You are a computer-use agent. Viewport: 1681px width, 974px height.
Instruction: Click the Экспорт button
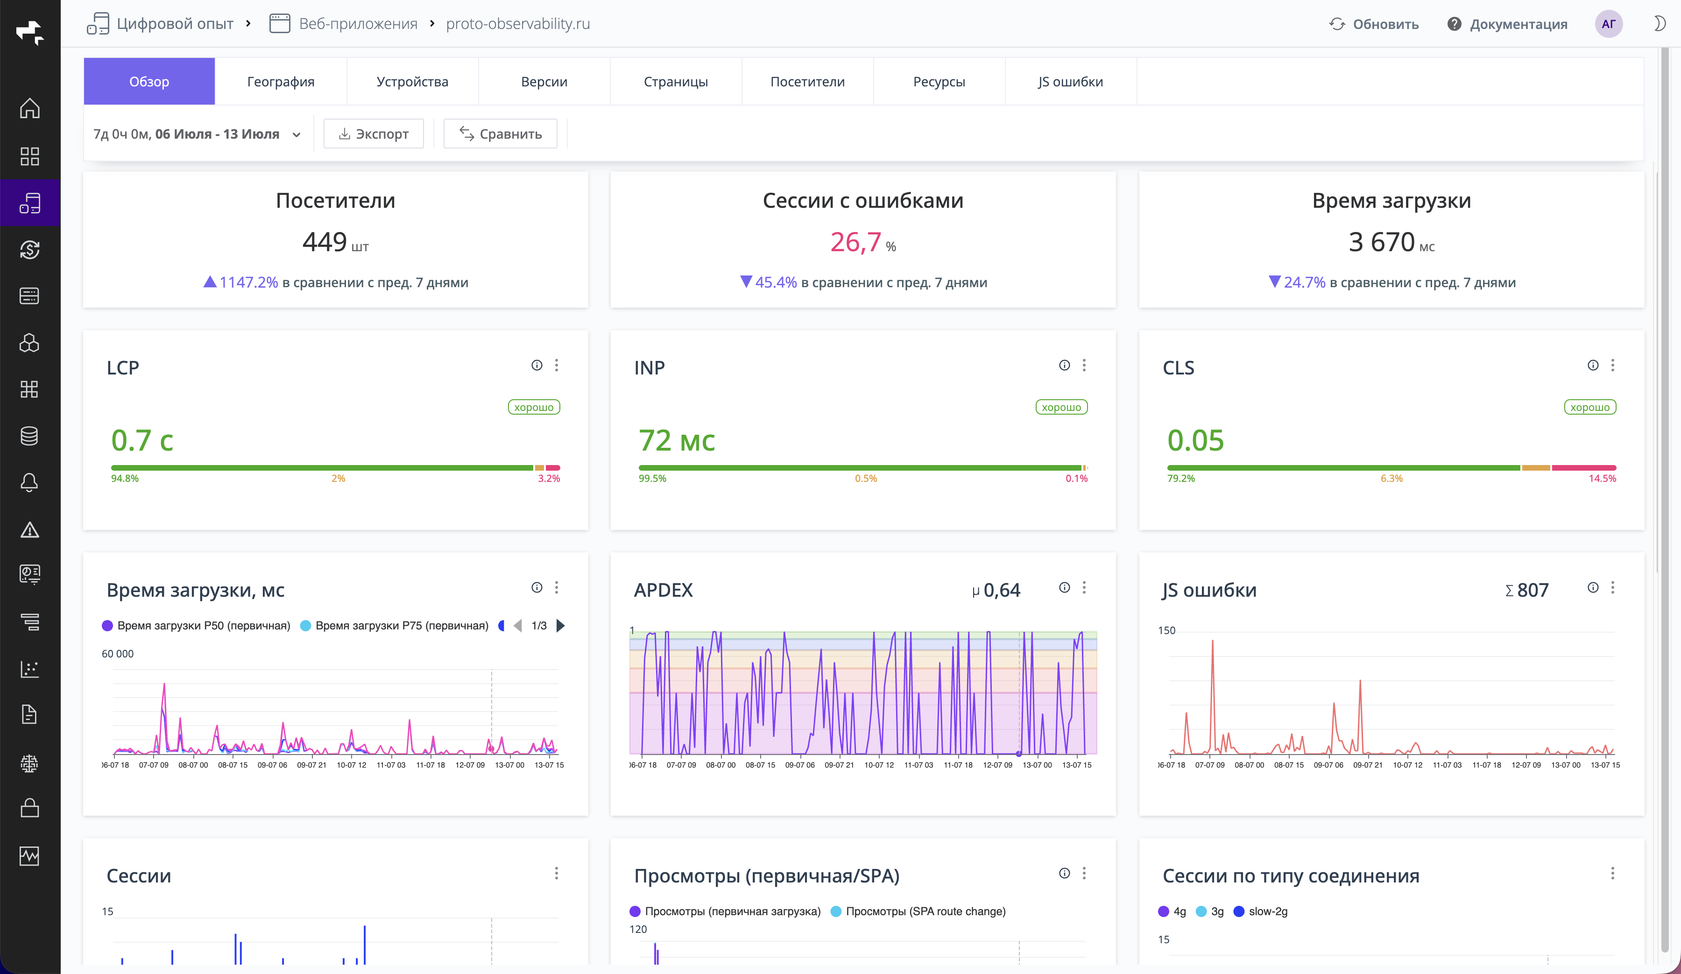[x=374, y=134]
